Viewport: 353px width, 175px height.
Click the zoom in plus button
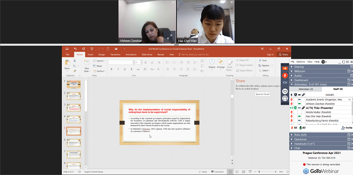pos(275,172)
